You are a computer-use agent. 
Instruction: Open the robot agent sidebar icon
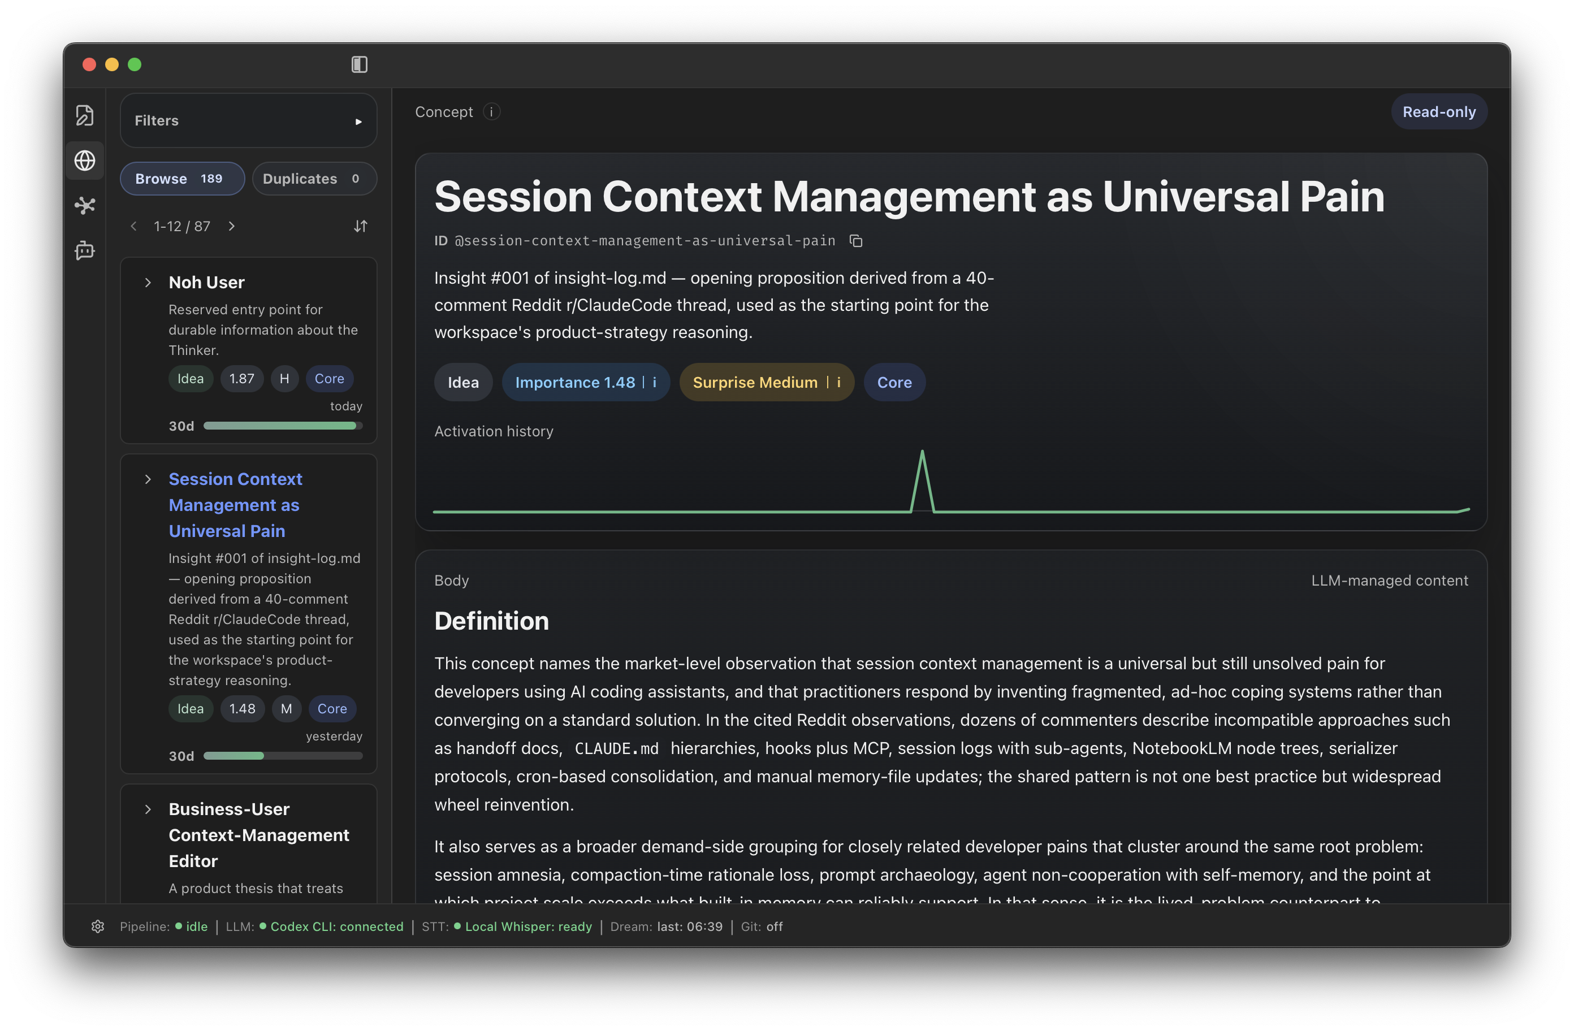coord(85,250)
